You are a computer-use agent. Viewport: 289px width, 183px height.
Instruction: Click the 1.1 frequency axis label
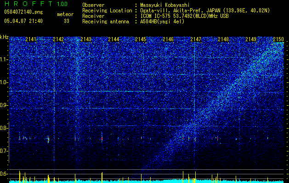pos(4,59)
